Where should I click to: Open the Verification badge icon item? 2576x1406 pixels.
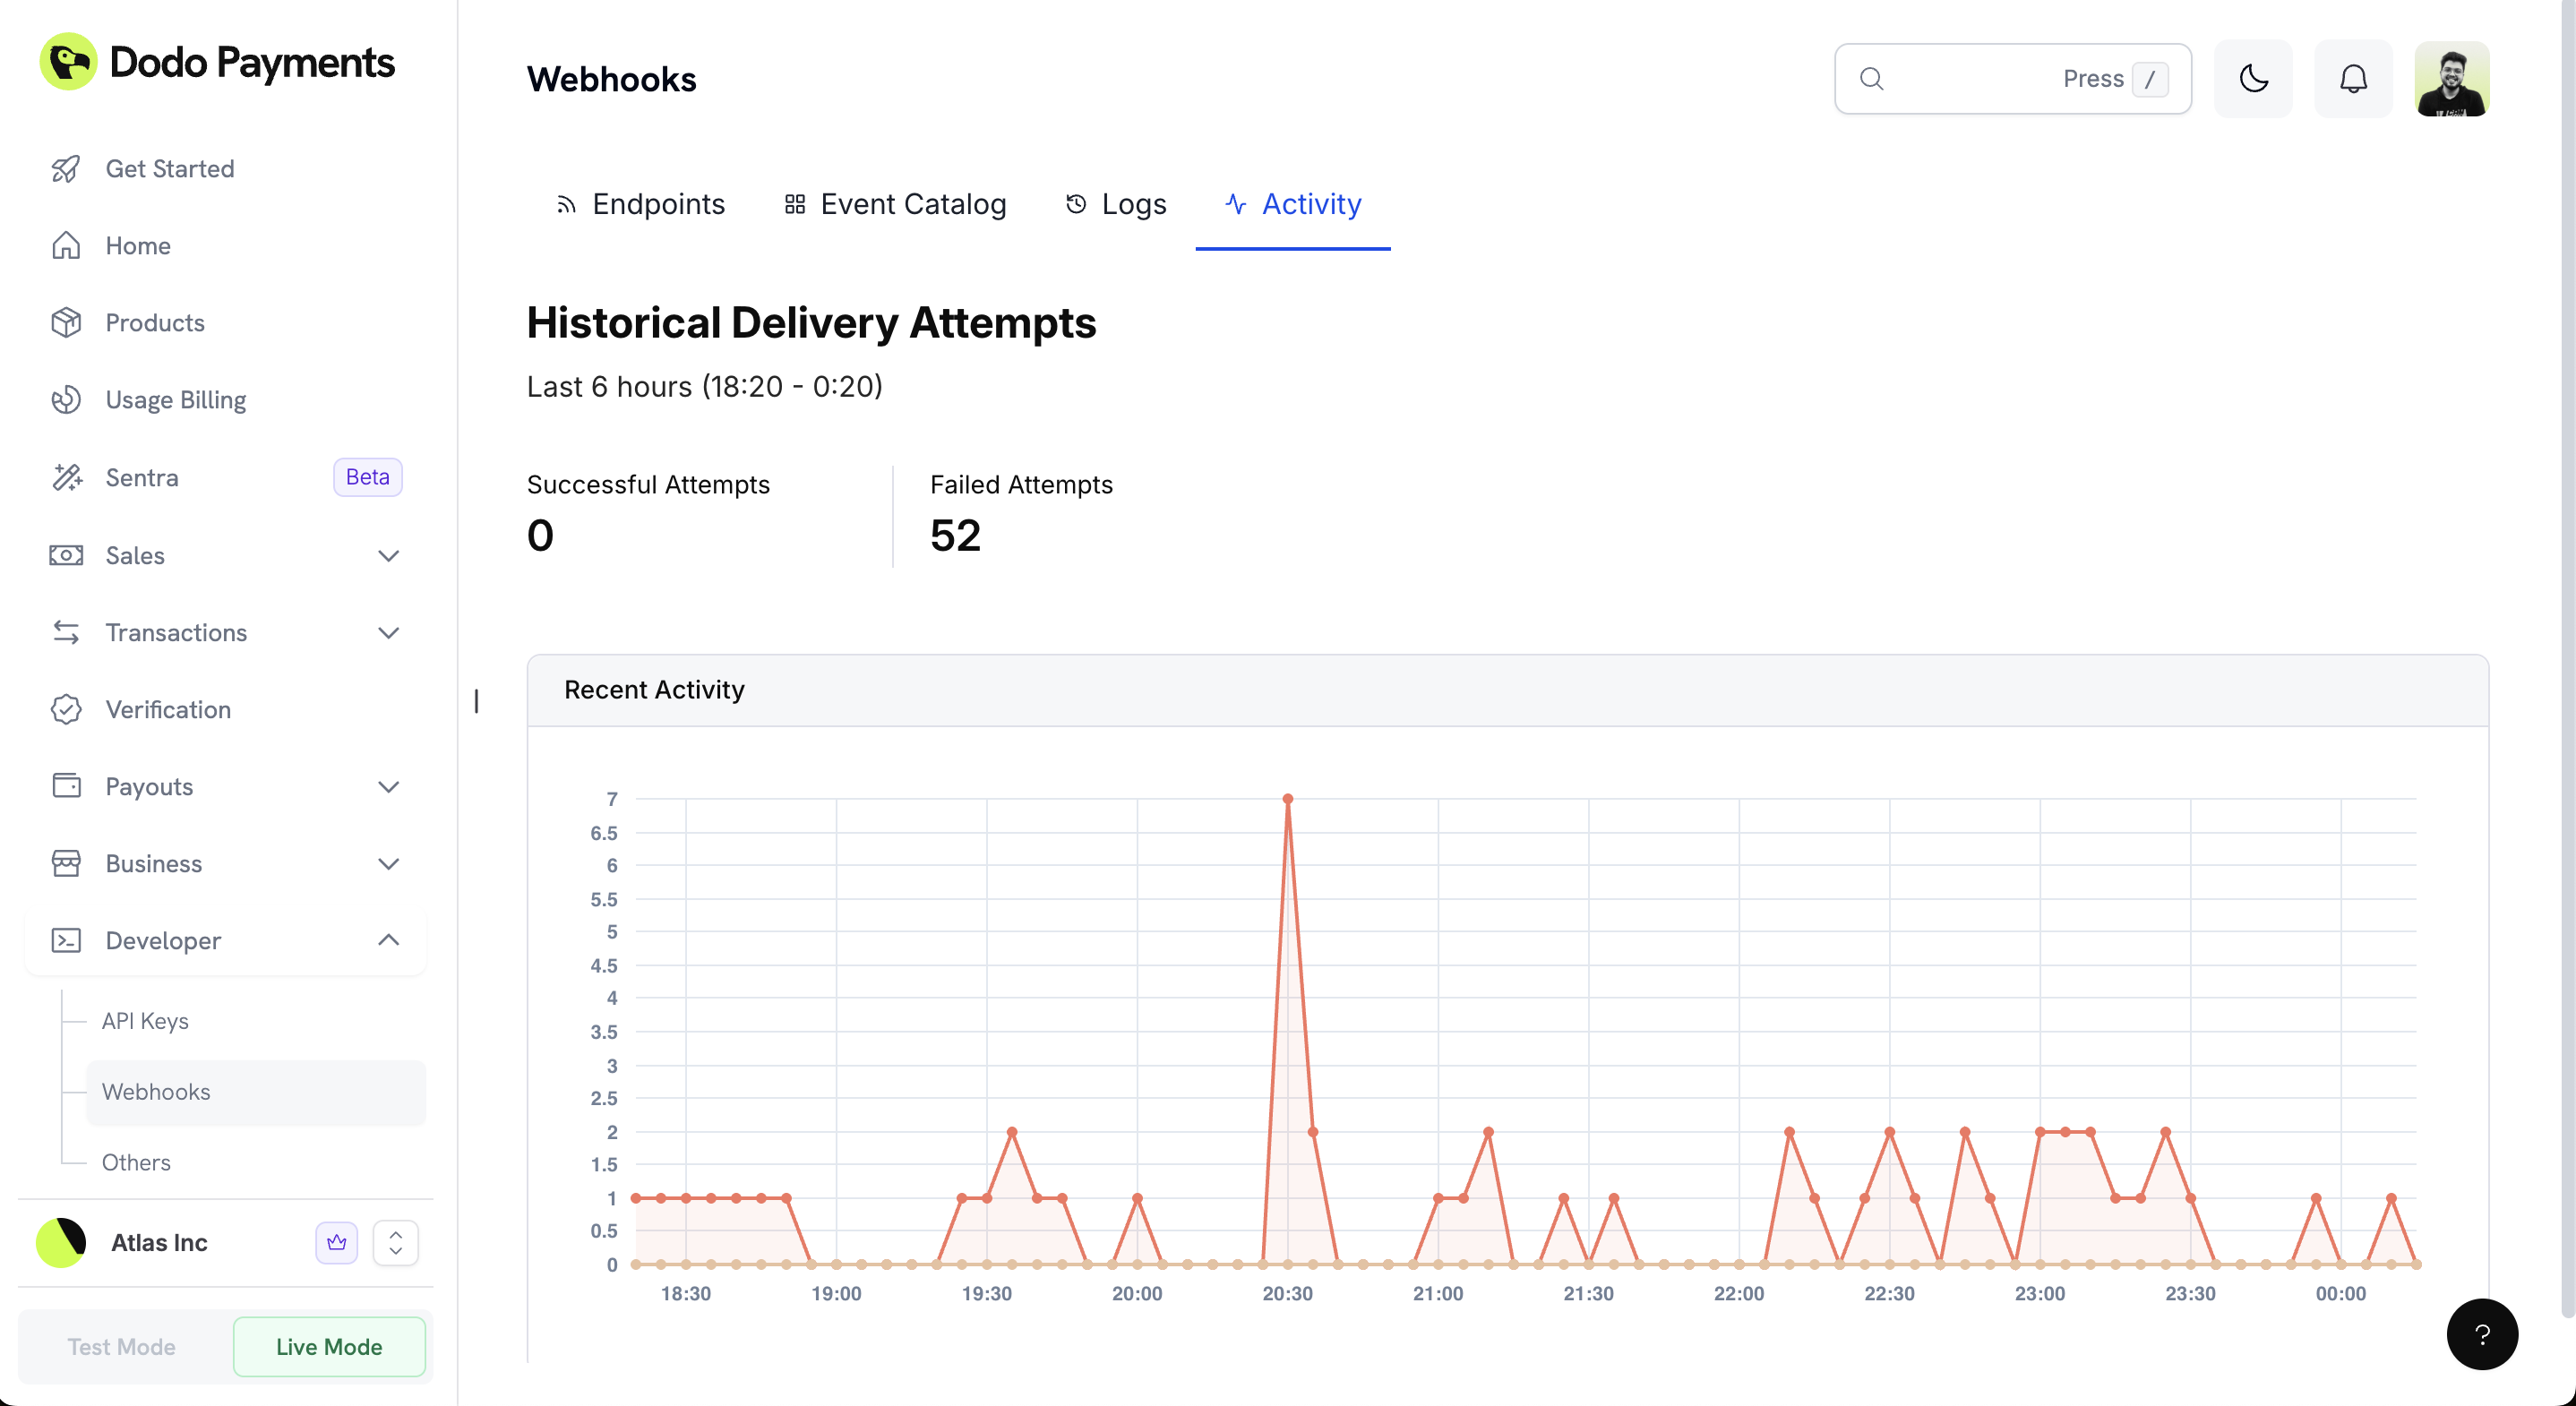[x=66, y=710]
